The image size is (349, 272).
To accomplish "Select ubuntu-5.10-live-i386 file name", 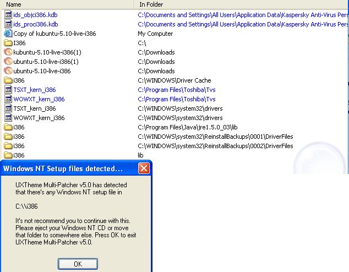I will (42, 71).
